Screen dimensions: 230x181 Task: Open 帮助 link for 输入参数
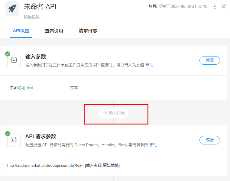pyautogui.click(x=149, y=65)
